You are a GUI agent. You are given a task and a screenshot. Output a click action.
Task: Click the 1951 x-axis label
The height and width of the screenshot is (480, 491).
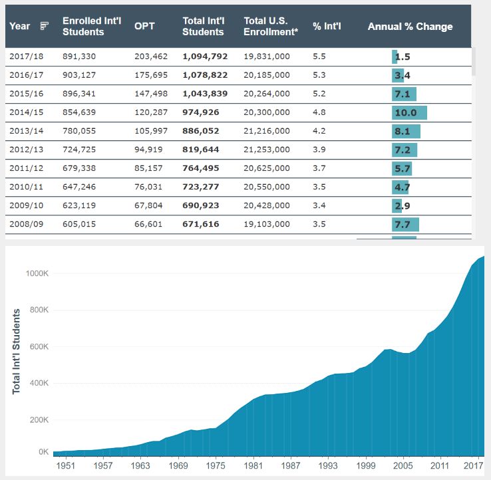click(x=65, y=465)
